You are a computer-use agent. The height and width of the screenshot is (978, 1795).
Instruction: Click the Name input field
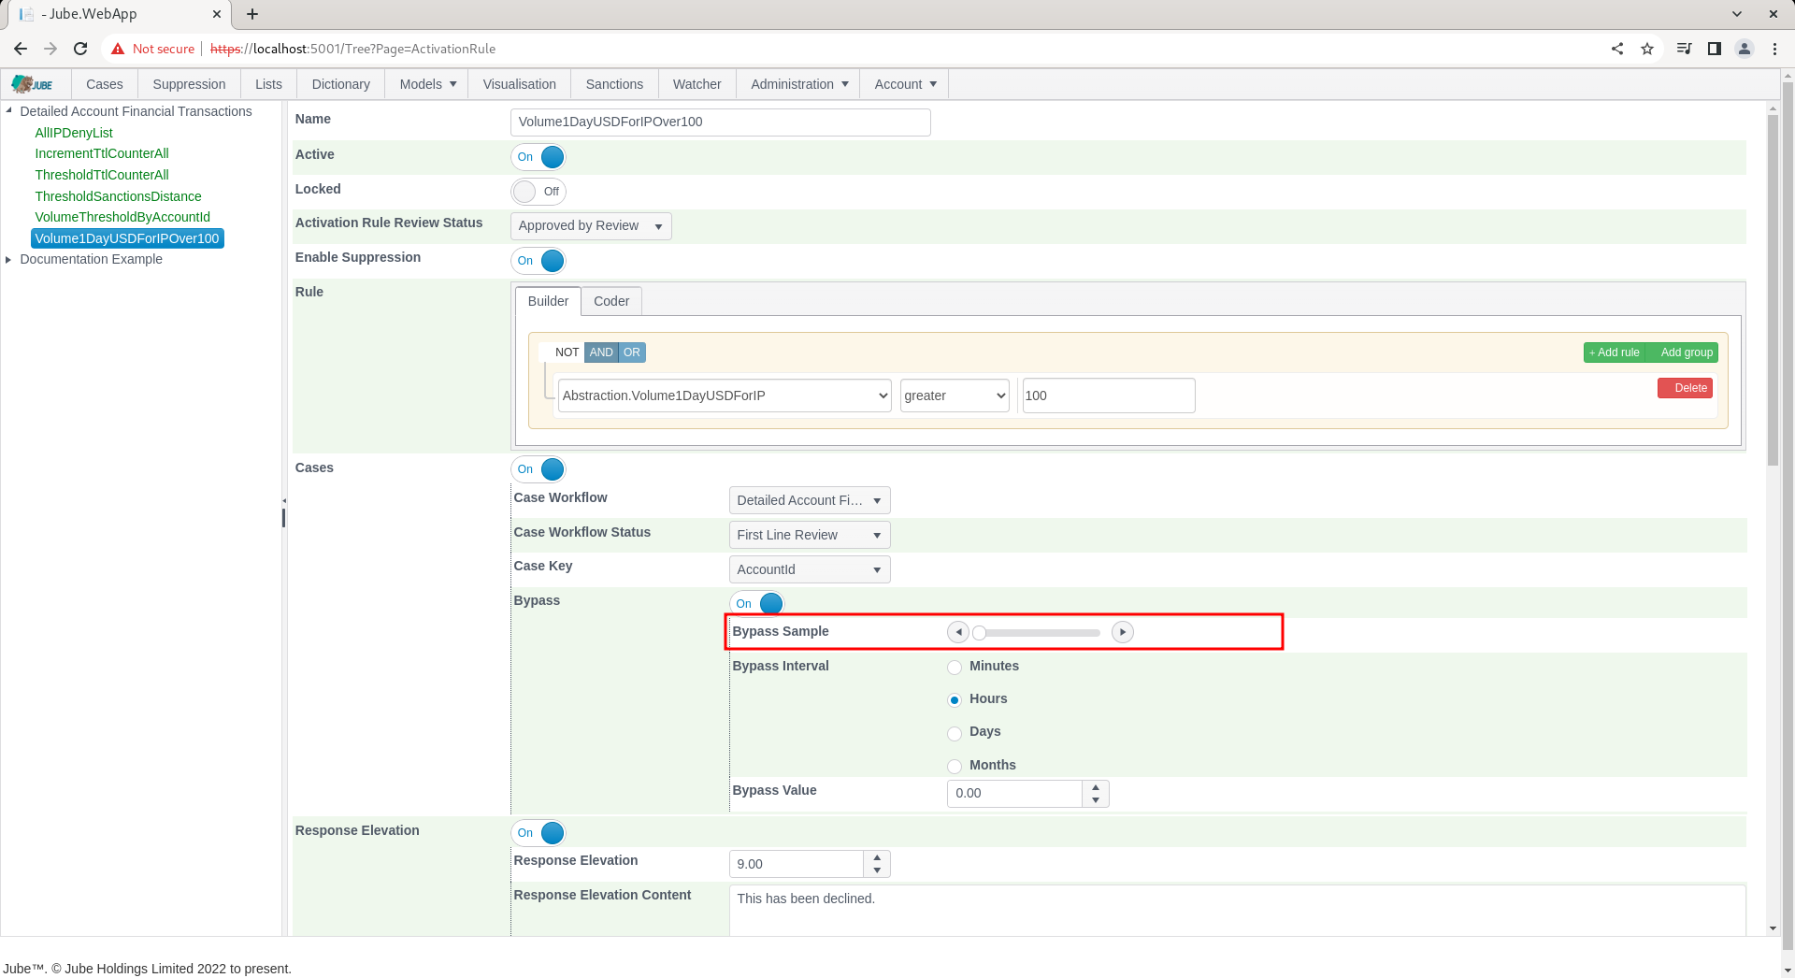point(721,122)
